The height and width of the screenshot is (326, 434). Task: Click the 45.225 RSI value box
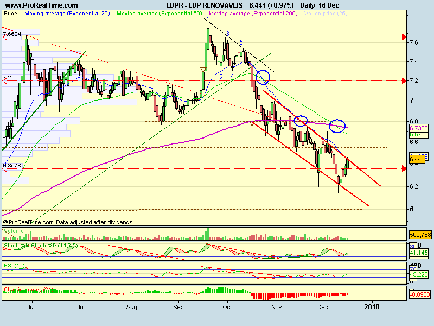point(419,274)
